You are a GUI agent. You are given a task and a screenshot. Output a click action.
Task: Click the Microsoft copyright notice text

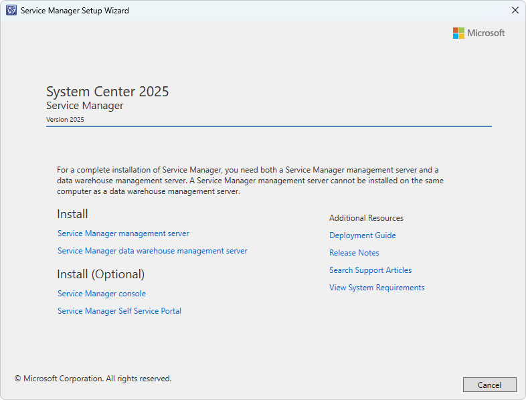[93, 379]
